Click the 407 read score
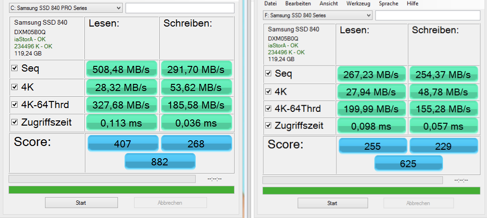The height and width of the screenshot is (218, 487). point(123,144)
